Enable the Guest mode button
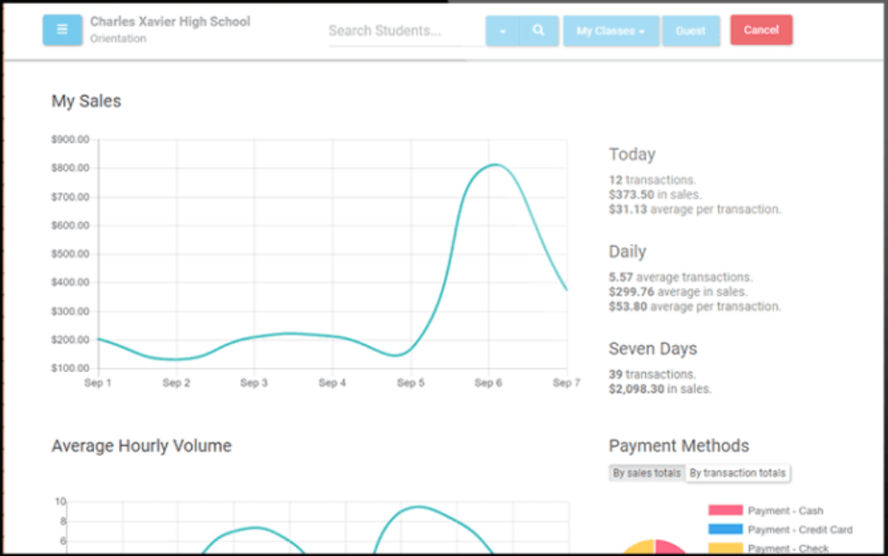The height and width of the screenshot is (556, 888). pyautogui.click(x=690, y=30)
